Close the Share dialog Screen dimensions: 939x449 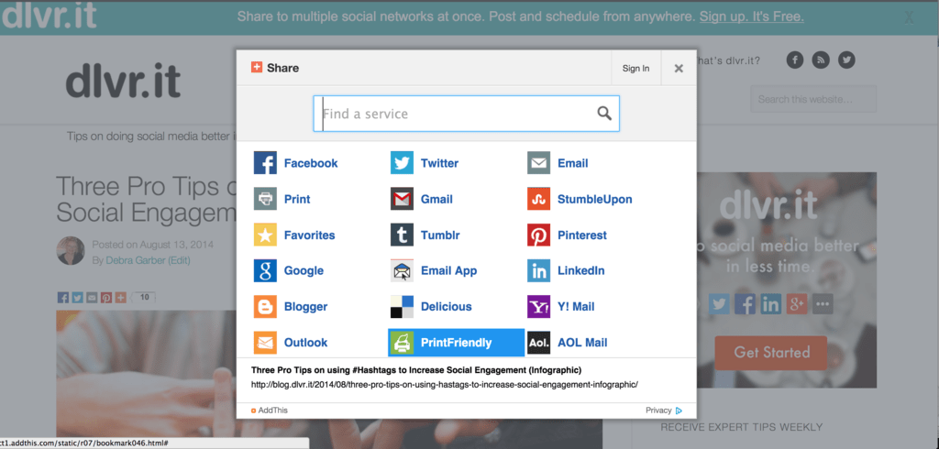click(x=679, y=68)
